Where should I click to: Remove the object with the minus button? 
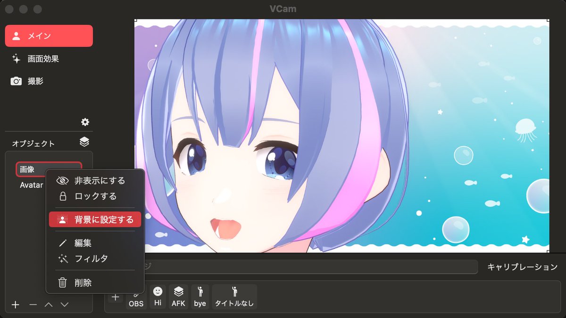coord(33,305)
